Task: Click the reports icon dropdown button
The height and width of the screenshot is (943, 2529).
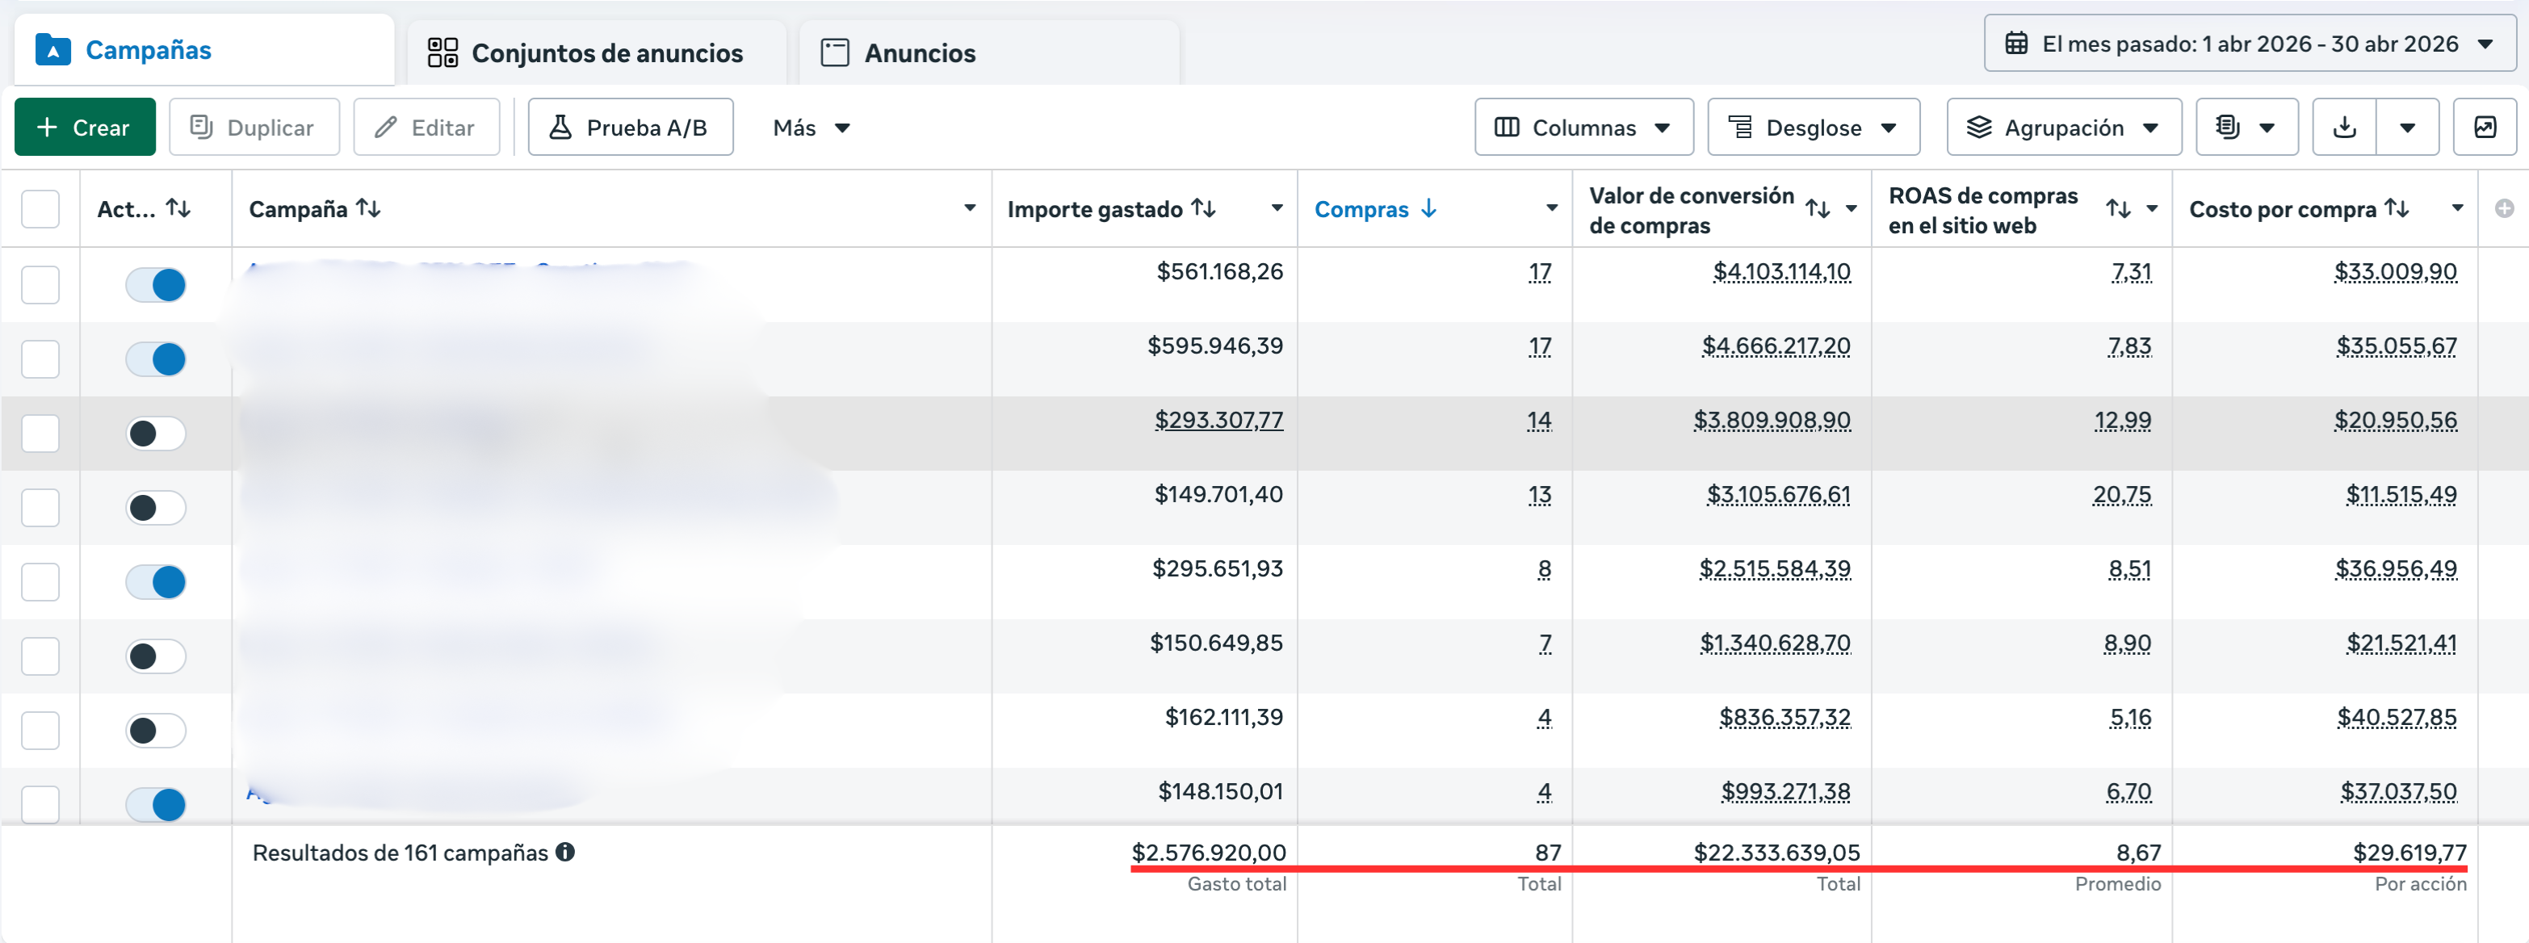Action: [x=2246, y=128]
